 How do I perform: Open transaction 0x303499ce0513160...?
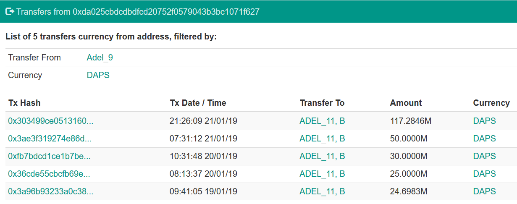tap(51, 121)
